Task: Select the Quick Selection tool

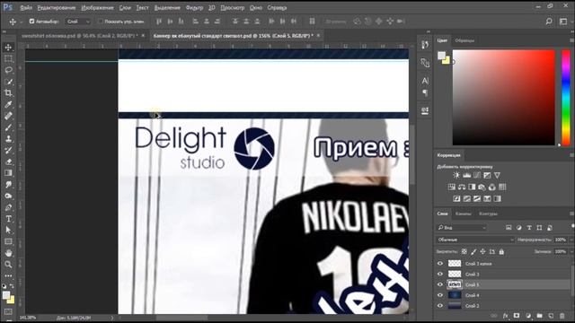Action: click(x=8, y=82)
